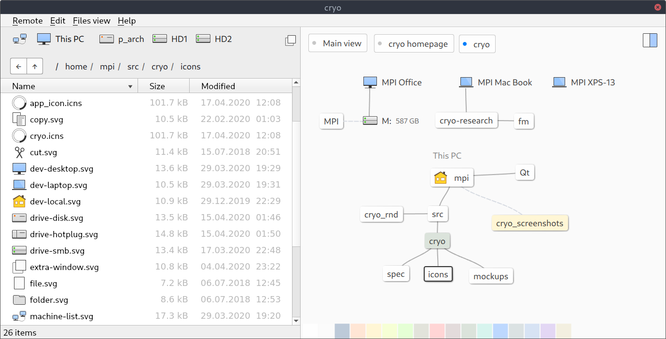666x339 pixels.
Task: Open the mpi home folder node
Action: pyautogui.click(x=452, y=177)
